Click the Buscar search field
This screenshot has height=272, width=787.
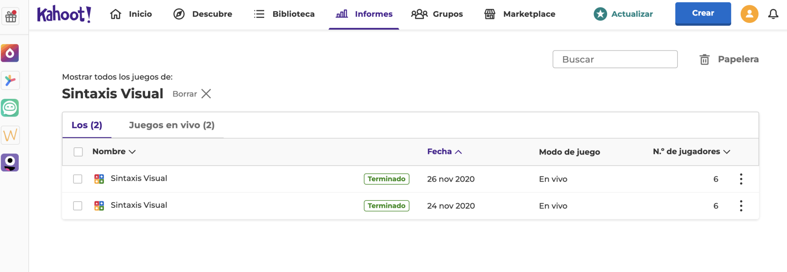pos(615,59)
